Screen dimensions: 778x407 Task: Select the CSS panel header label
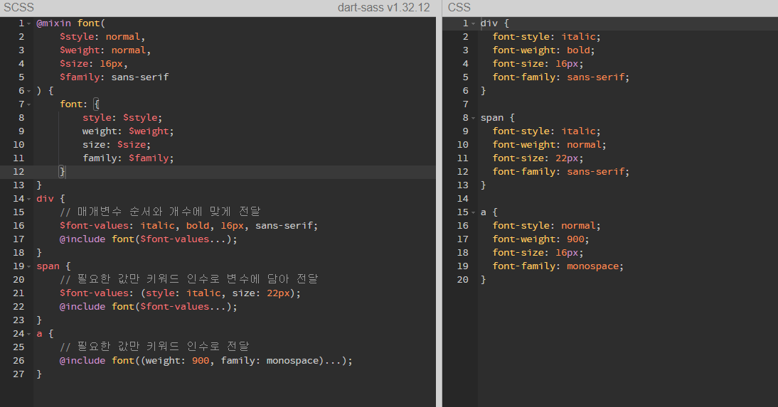(x=459, y=7)
